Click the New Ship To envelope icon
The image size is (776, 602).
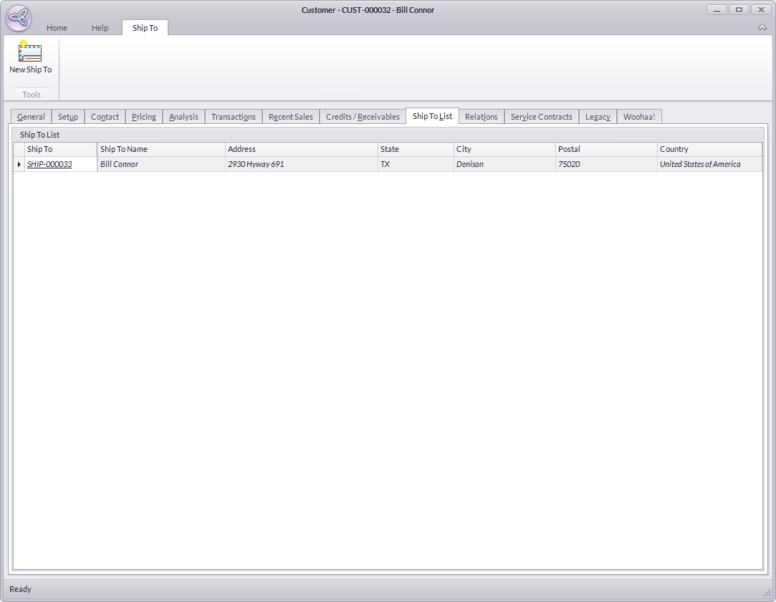pos(29,52)
